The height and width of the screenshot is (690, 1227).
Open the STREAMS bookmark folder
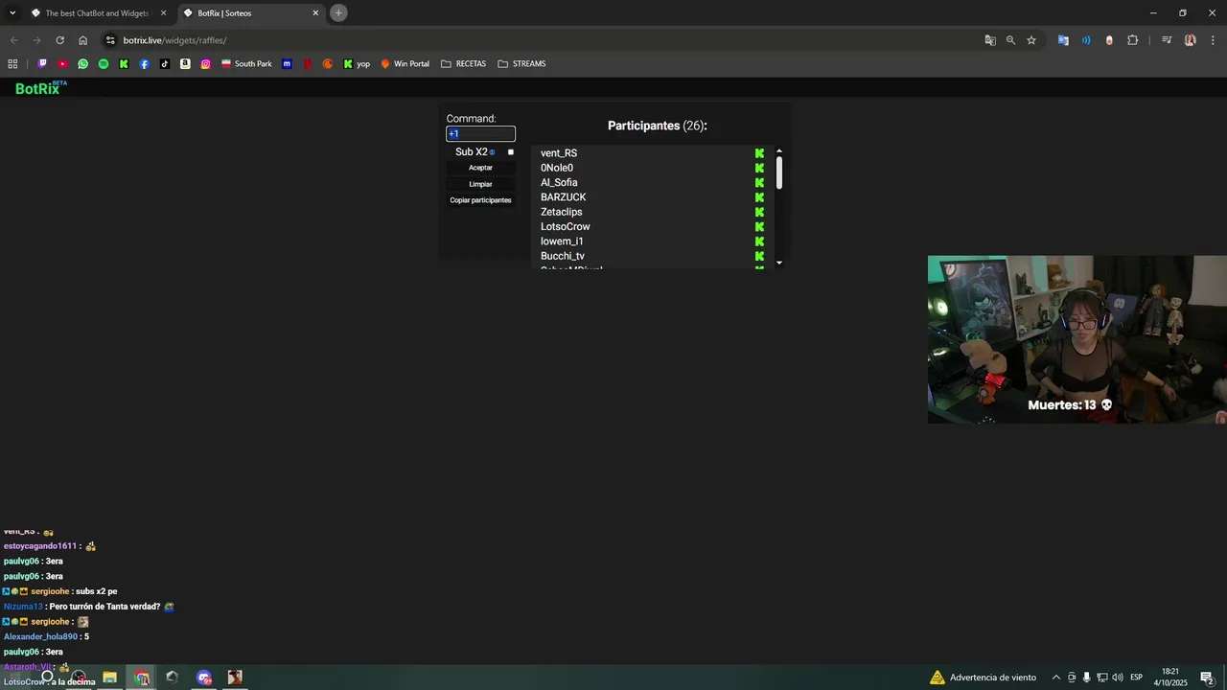(x=522, y=64)
